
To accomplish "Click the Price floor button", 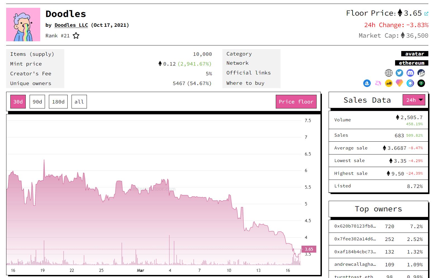I will coord(296,102).
